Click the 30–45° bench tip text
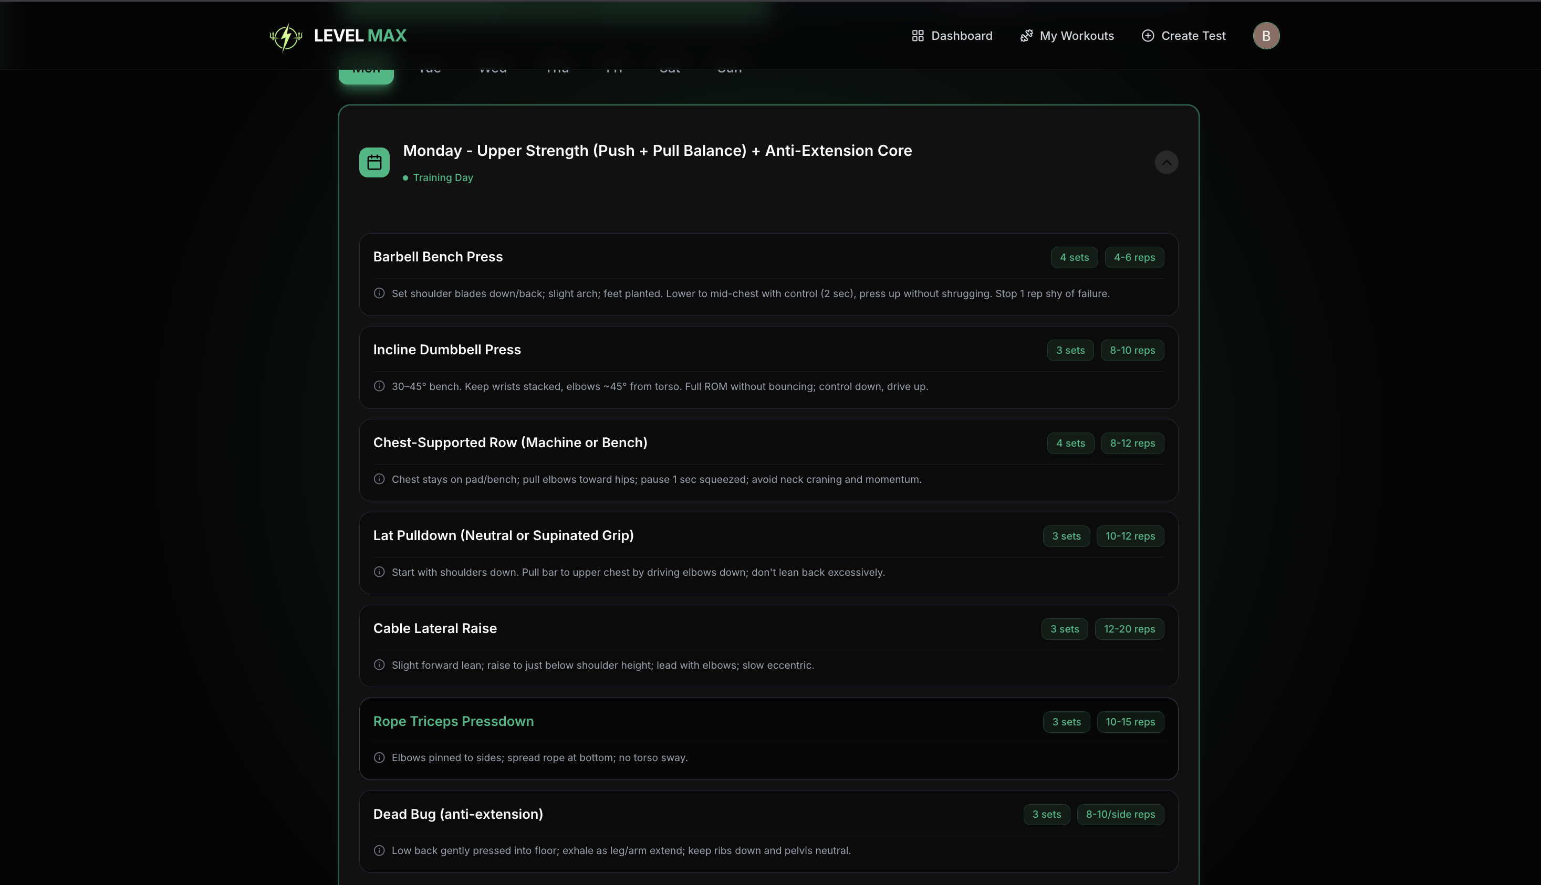The height and width of the screenshot is (885, 1541). (660, 386)
